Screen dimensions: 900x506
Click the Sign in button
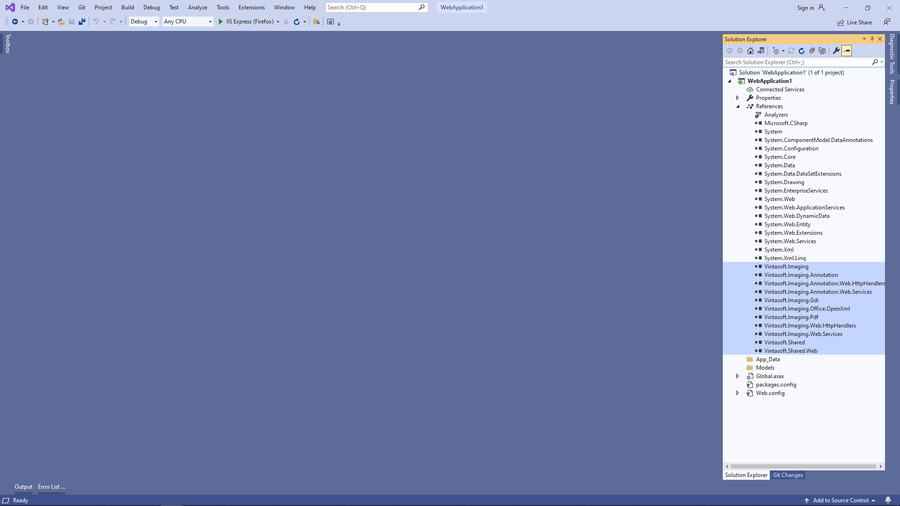click(x=810, y=7)
